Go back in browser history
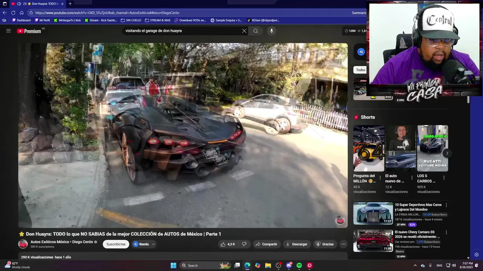 (5, 12)
